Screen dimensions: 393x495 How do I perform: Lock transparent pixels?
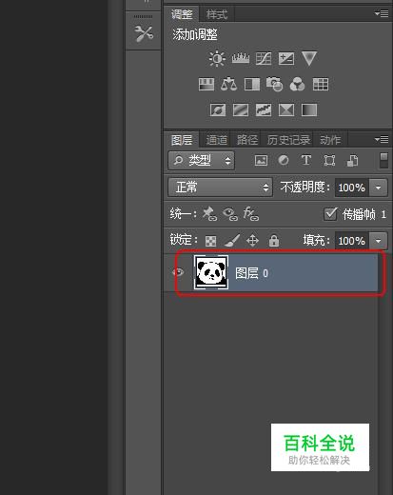[210, 241]
